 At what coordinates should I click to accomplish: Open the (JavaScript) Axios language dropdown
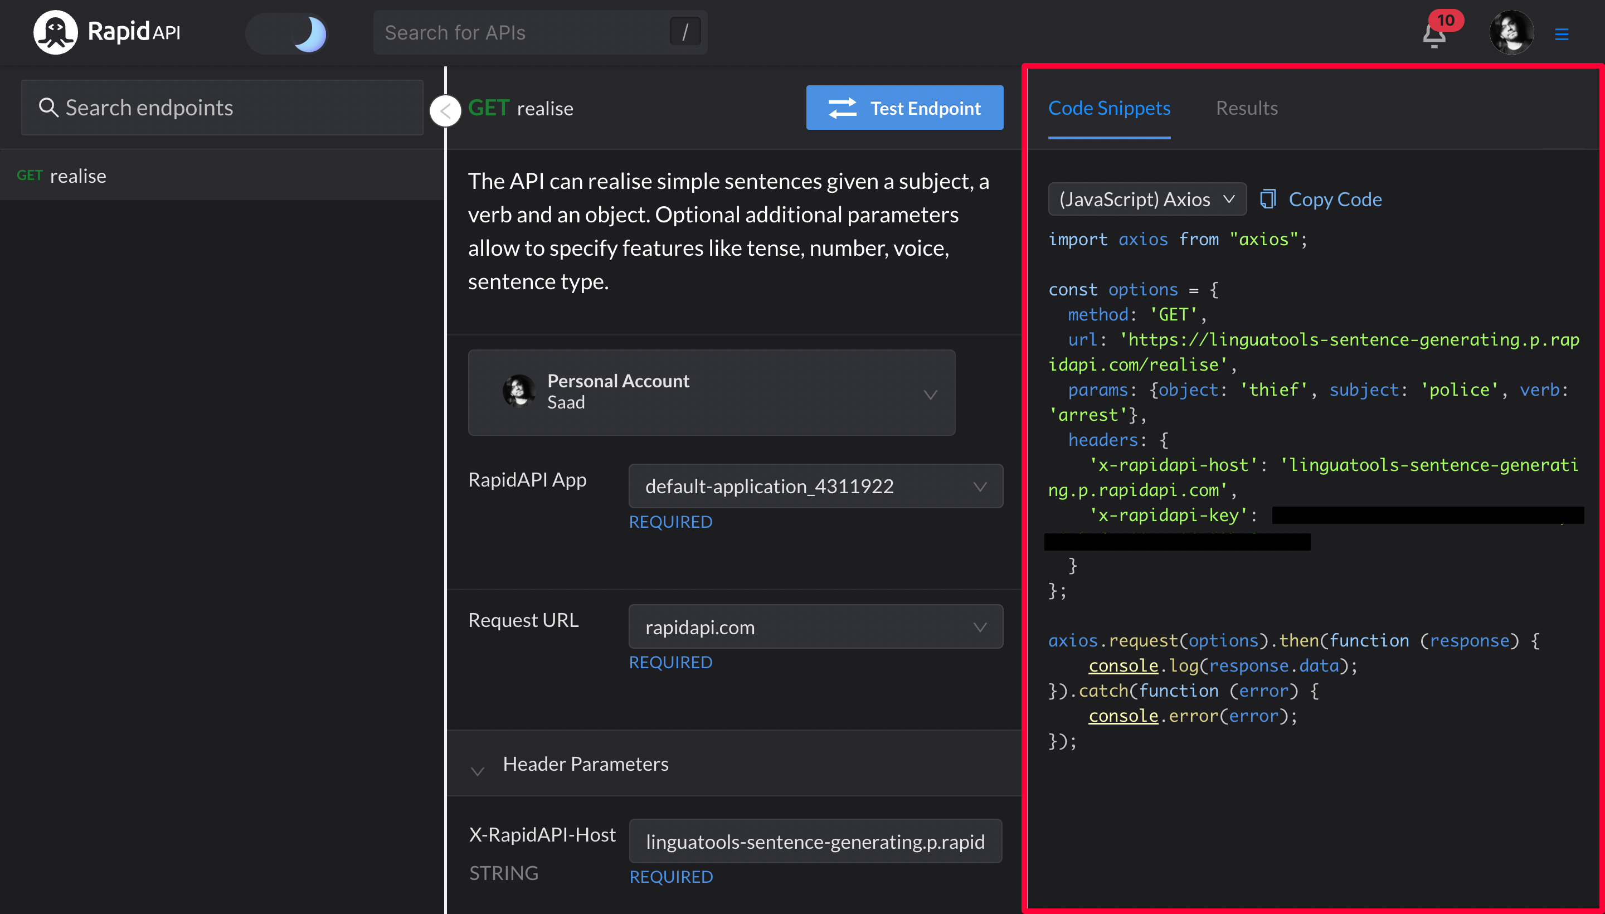pyautogui.click(x=1146, y=199)
